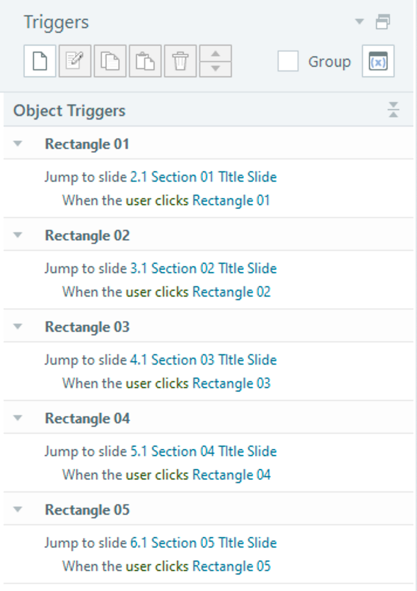
Task: Paste a trigger from clipboard
Action: pyautogui.click(x=145, y=62)
